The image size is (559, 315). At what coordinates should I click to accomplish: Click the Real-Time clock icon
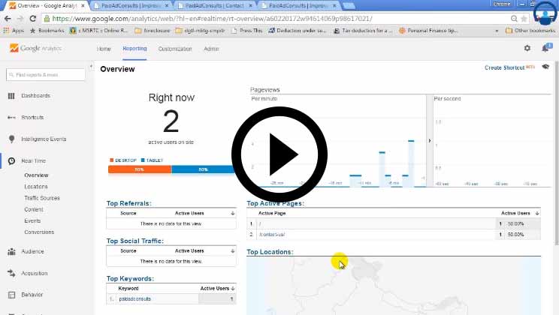(x=11, y=160)
